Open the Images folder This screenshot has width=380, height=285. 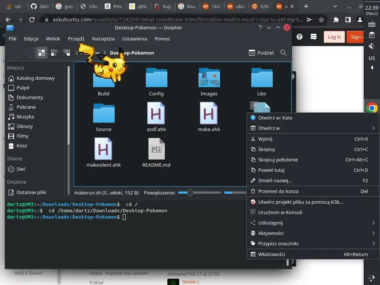click(209, 82)
